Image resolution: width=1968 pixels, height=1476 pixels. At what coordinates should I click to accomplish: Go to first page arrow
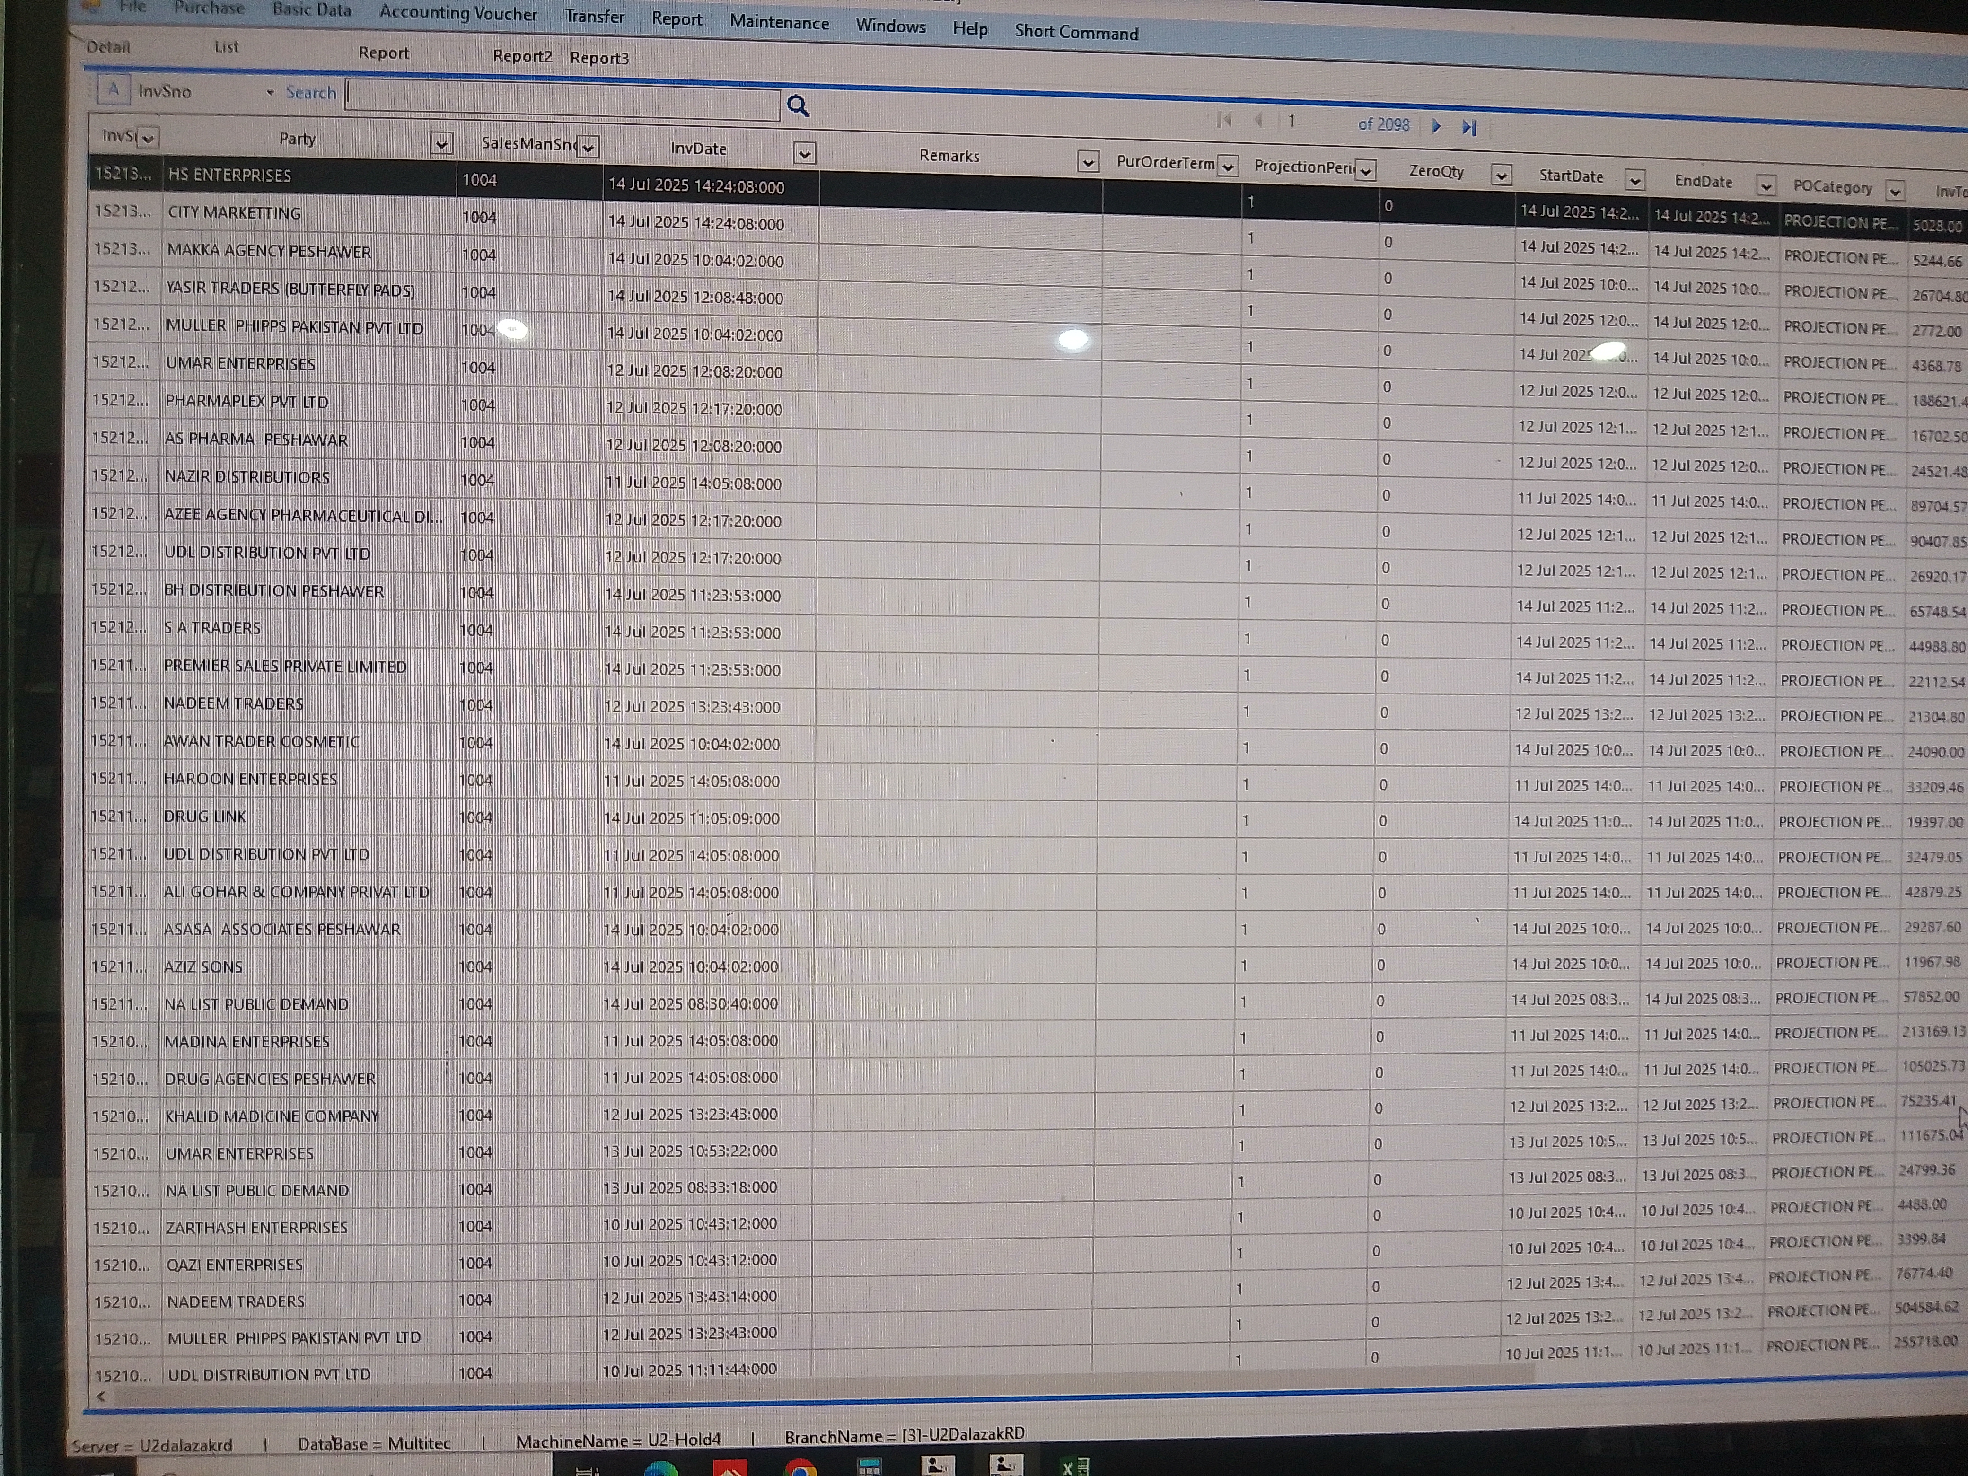click(x=1224, y=120)
